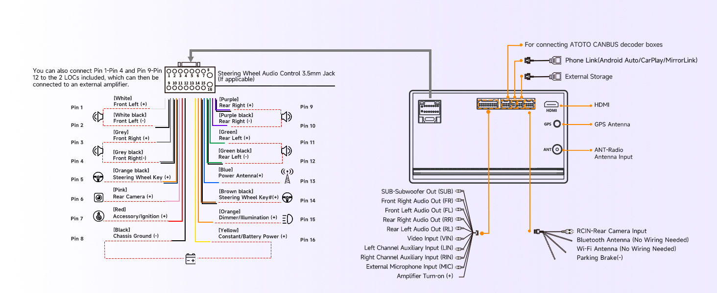Click the Parking Brake(-) wire label
717x293 pixels.
(599, 258)
